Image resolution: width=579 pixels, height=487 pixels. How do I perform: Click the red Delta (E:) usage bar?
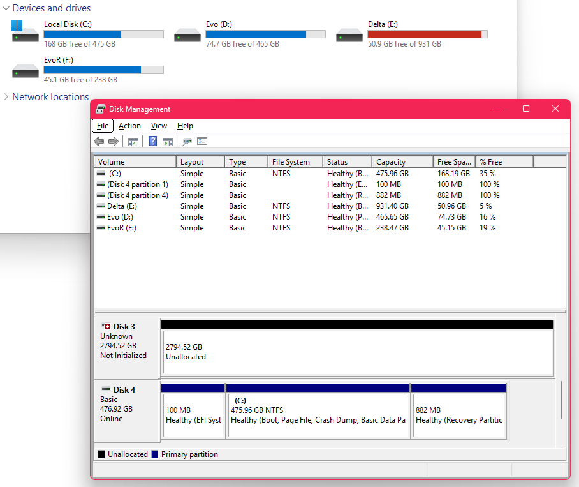click(x=428, y=34)
